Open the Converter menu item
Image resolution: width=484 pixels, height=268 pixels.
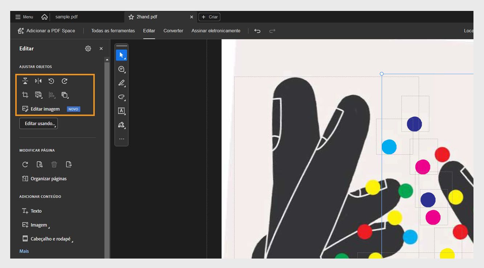point(173,31)
